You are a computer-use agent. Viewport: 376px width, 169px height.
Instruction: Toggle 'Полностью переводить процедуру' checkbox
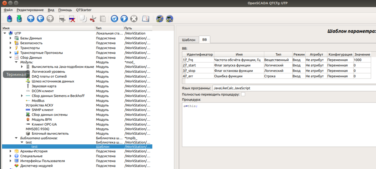click(243, 94)
